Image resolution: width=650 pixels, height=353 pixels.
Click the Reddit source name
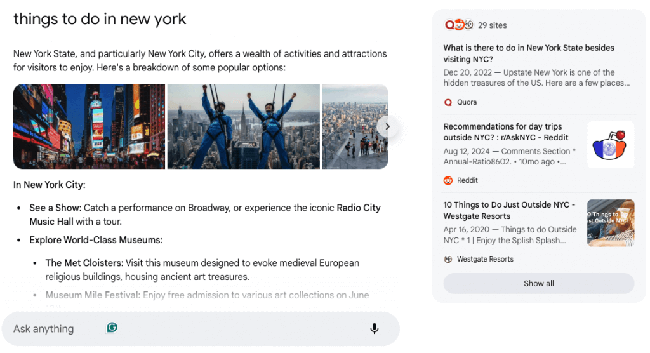click(x=467, y=180)
